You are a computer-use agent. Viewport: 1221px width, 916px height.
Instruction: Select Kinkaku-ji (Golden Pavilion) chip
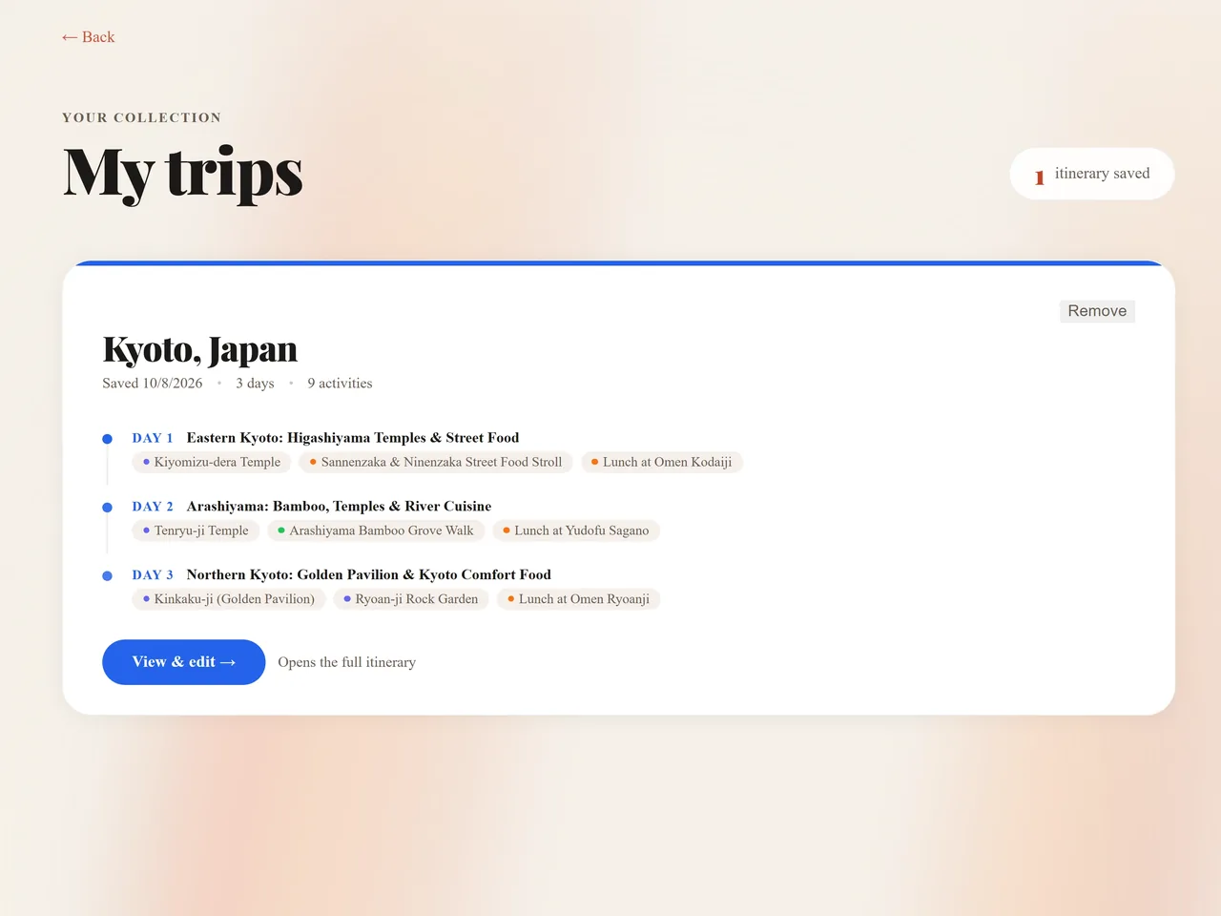click(x=229, y=599)
